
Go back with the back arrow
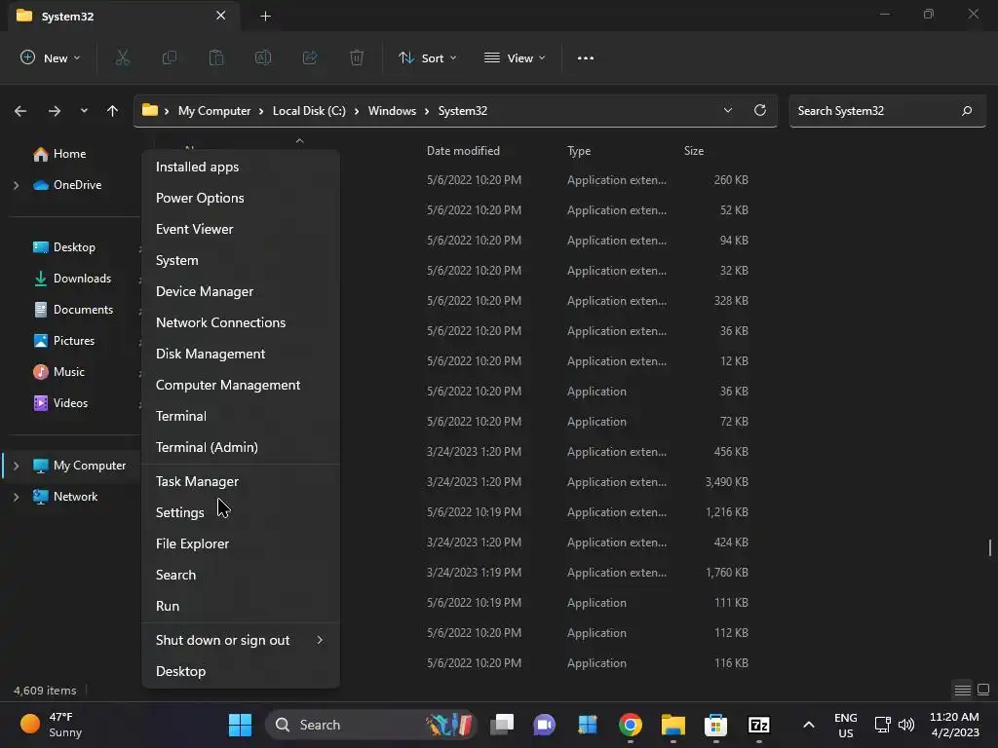tap(20, 111)
